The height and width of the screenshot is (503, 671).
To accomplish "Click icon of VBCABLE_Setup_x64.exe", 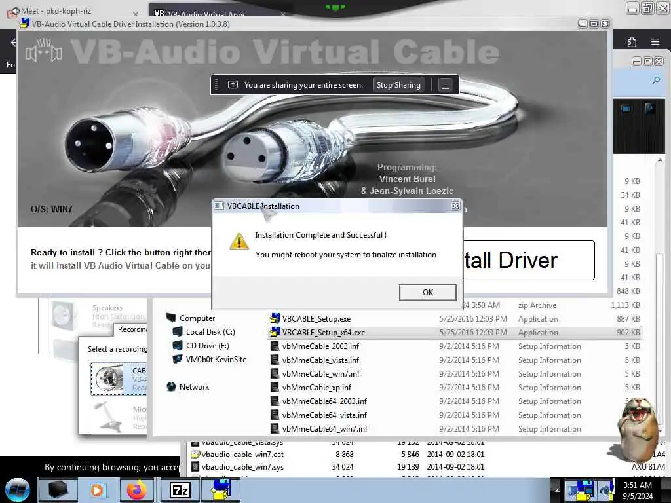I will [x=275, y=332].
